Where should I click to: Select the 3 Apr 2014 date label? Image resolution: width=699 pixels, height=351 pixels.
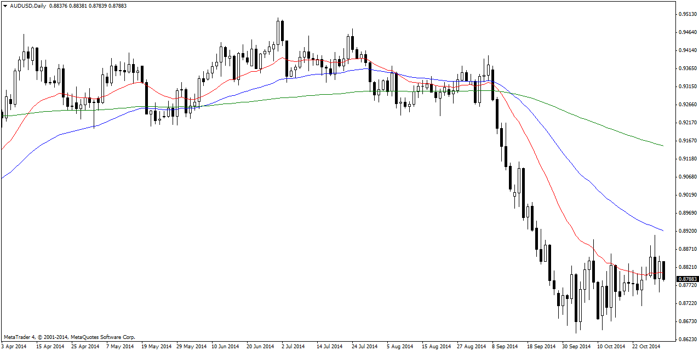pos(14,347)
